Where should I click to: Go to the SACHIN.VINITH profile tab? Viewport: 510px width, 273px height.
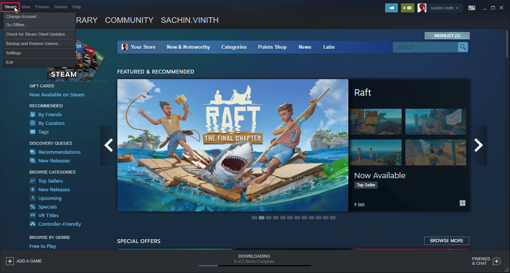click(190, 20)
